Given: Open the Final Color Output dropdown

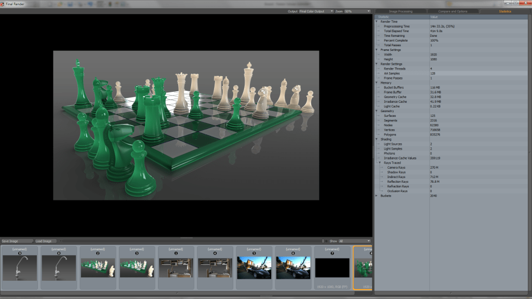Looking at the screenshot, I should [315, 11].
